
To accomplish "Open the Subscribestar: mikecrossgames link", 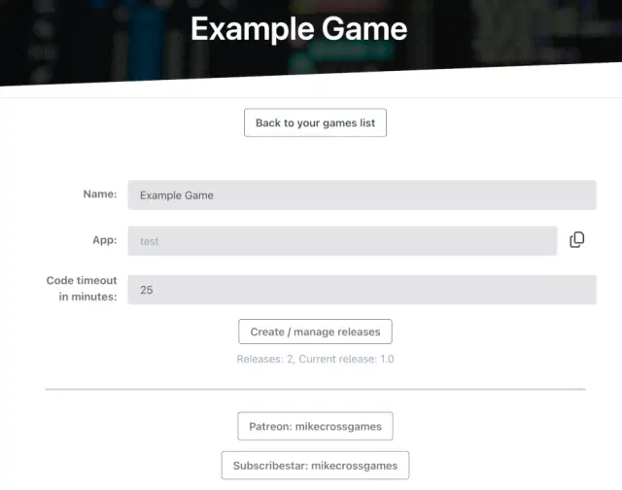I will click(x=315, y=466).
